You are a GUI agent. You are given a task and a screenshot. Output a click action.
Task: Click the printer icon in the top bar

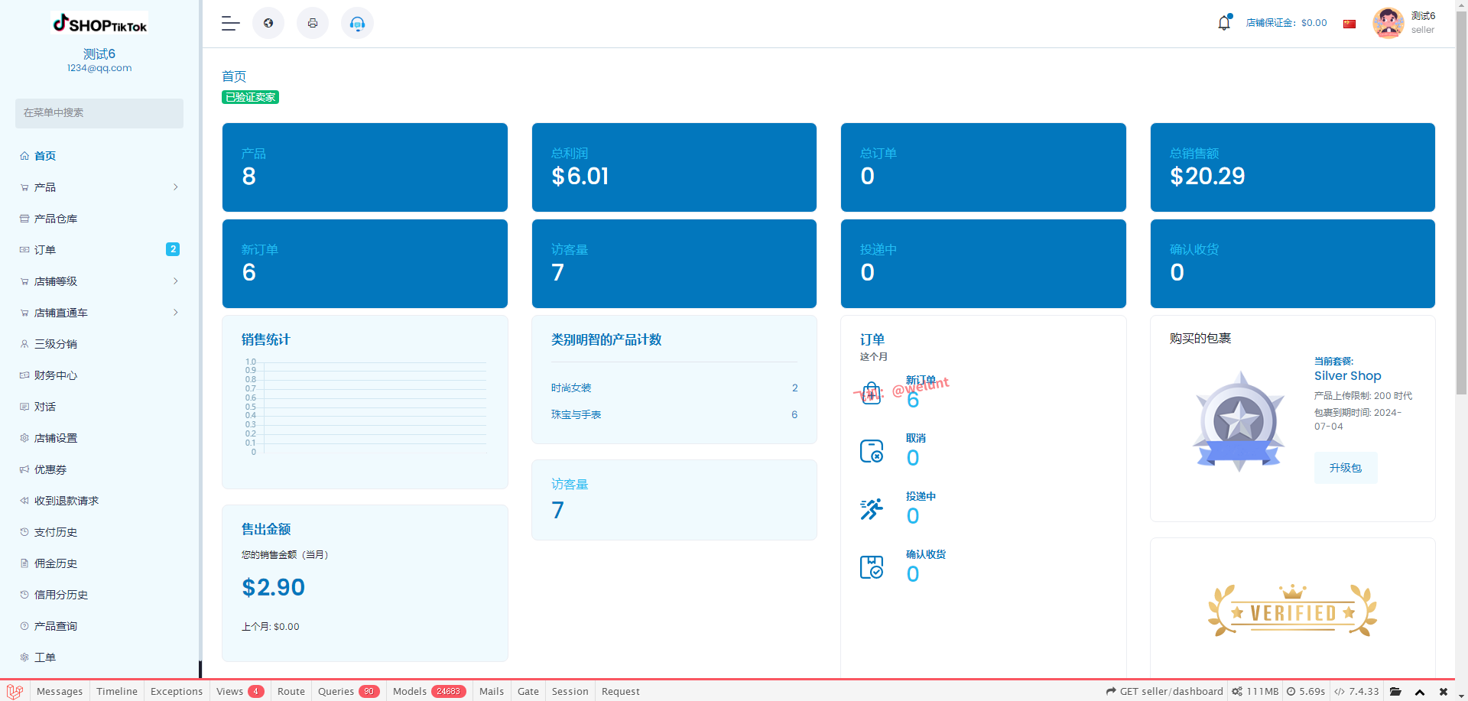(313, 23)
